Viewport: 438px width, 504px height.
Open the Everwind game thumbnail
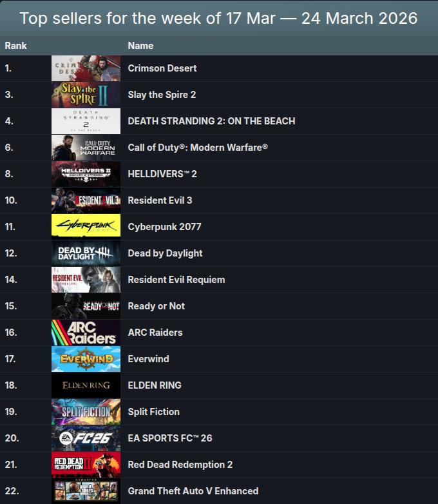(86, 359)
